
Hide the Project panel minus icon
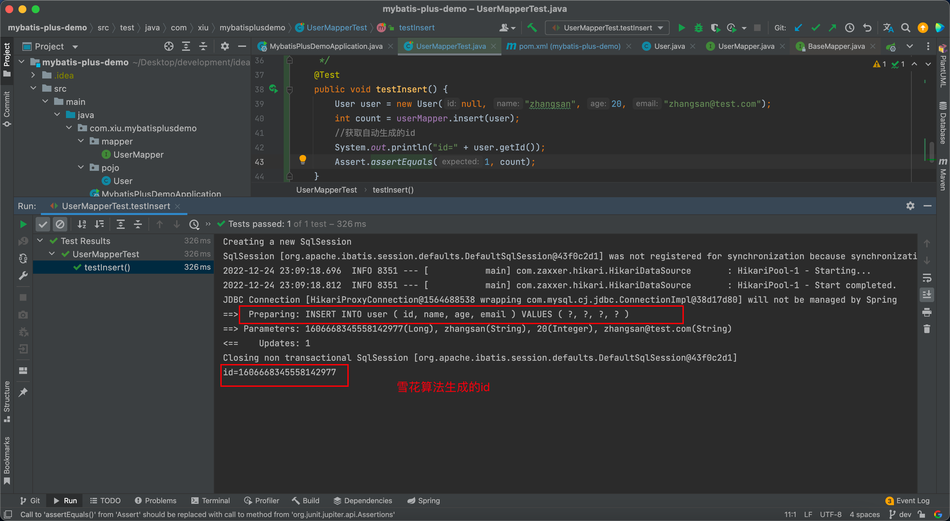point(242,46)
